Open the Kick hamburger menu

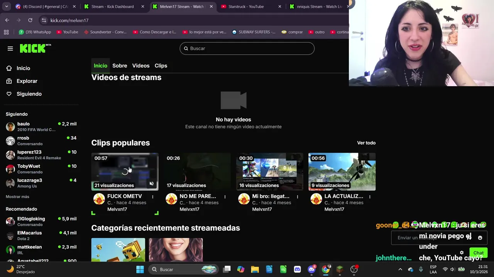10,48
